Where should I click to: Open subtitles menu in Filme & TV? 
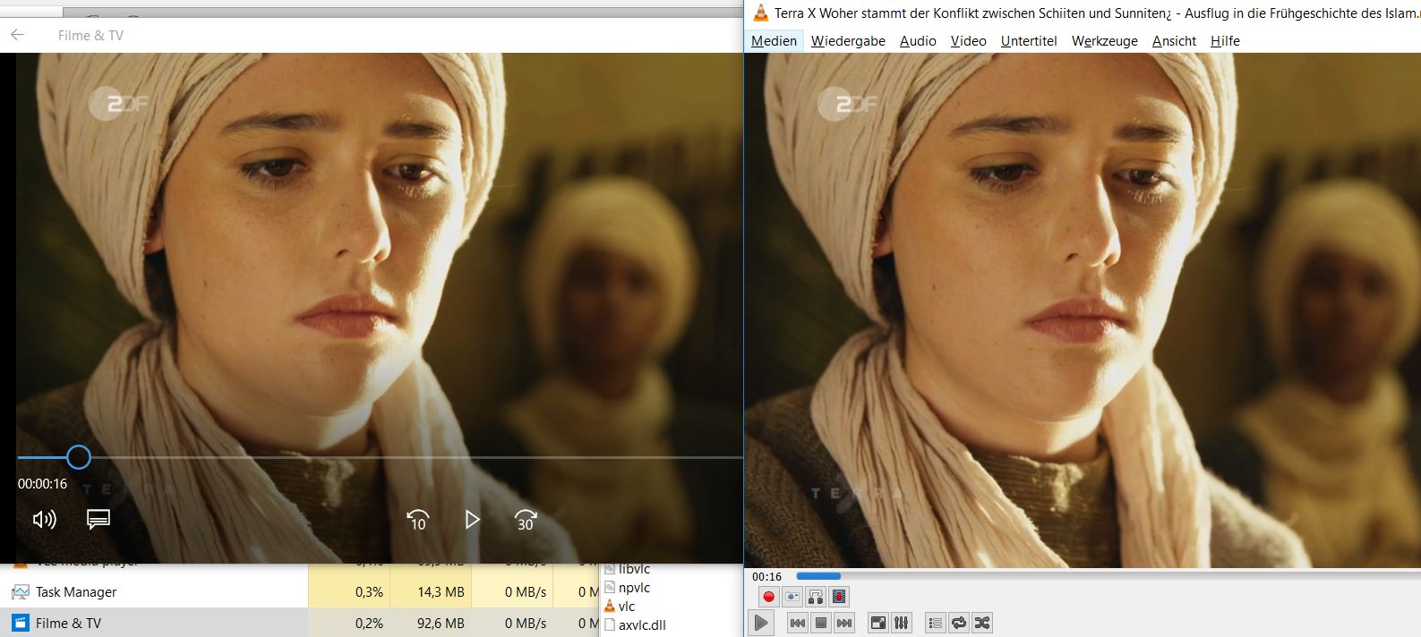[x=98, y=519]
